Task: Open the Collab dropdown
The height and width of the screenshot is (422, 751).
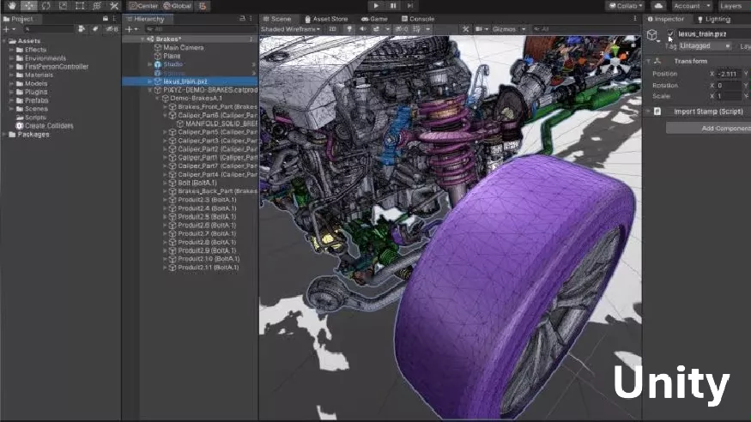Action: [625, 6]
